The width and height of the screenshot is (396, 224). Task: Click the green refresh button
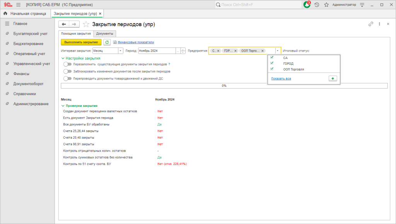point(107,42)
